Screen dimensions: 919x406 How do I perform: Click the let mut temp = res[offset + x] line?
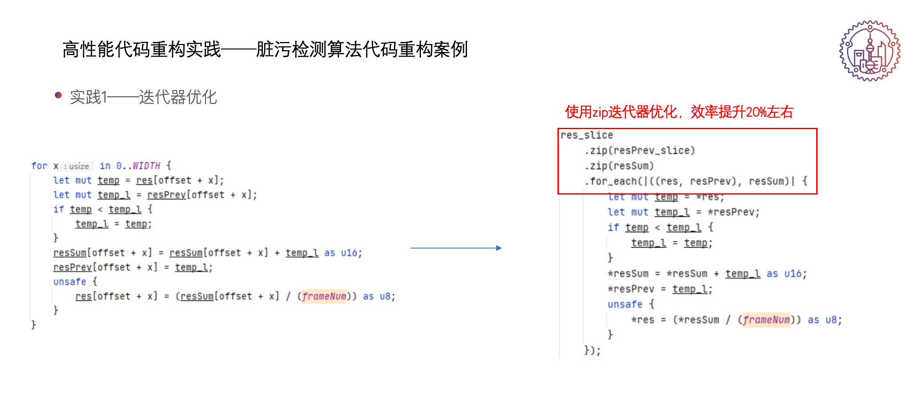[x=138, y=180]
